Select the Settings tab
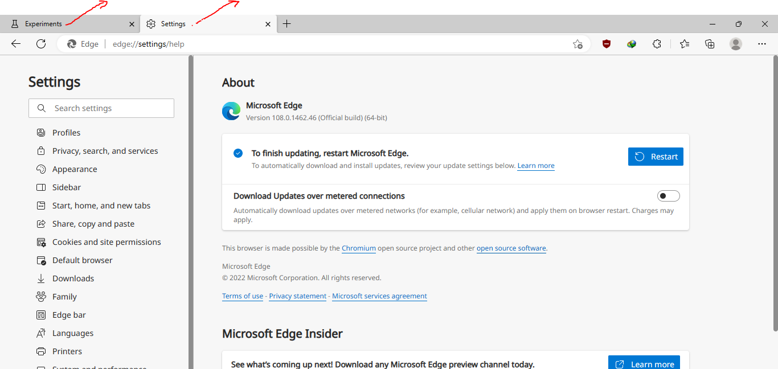Screen dimensions: 778x369 click(208, 24)
